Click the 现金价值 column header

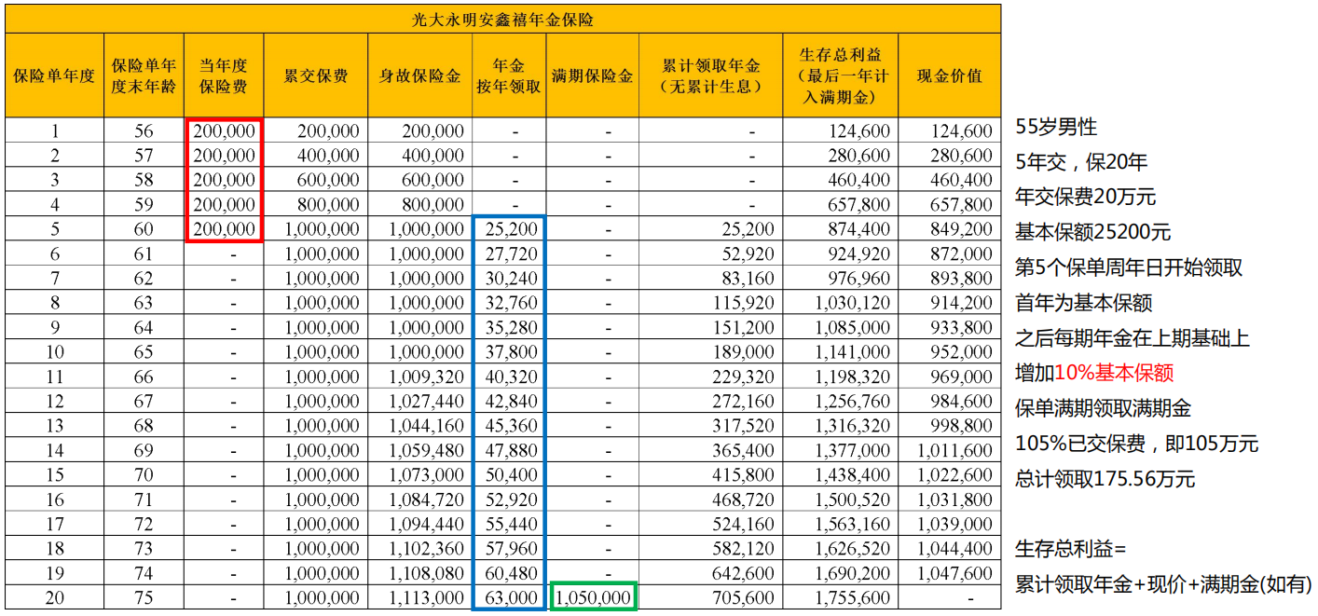point(950,76)
